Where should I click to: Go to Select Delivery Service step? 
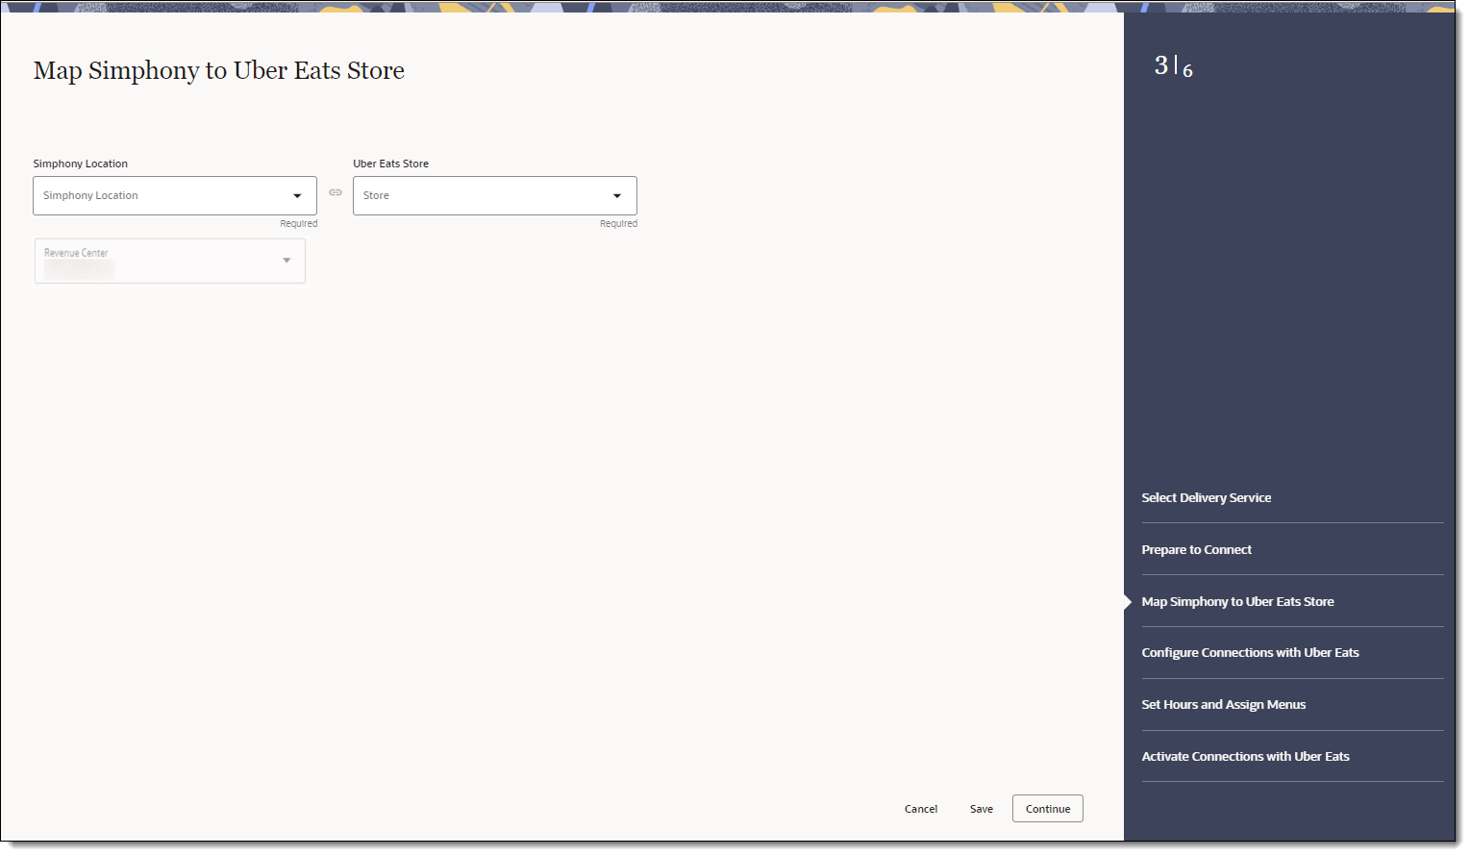[1207, 497]
